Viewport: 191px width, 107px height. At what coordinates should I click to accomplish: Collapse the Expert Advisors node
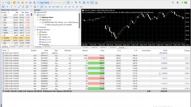[x=35, y=30]
